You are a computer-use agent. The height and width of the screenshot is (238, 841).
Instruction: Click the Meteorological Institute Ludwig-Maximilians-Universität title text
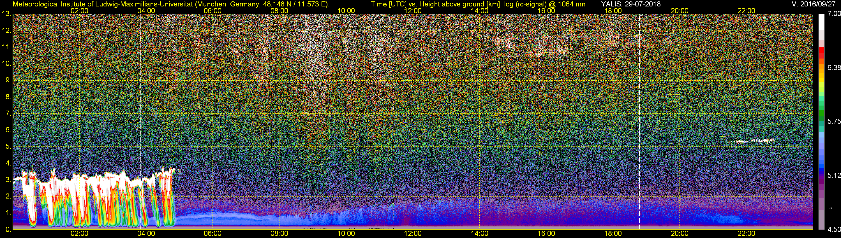171,4
